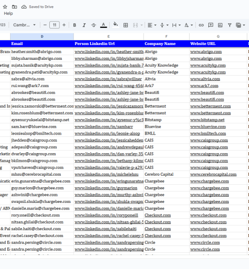Click the Website URL header cell

[x=218, y=44]
